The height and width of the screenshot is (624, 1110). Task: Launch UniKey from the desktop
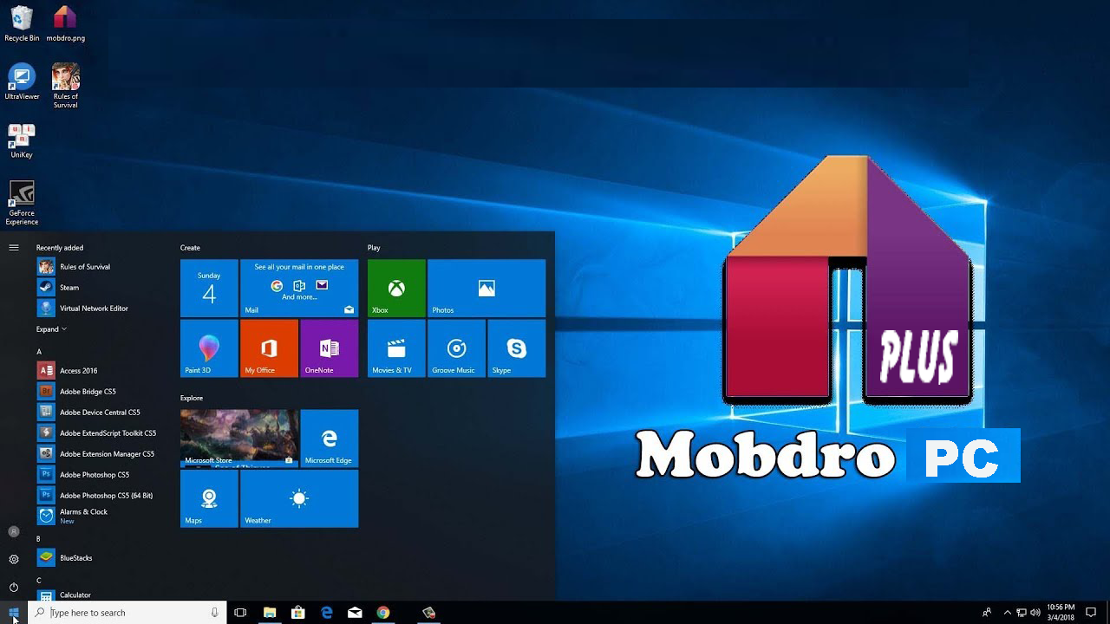[x=22, y=141]
